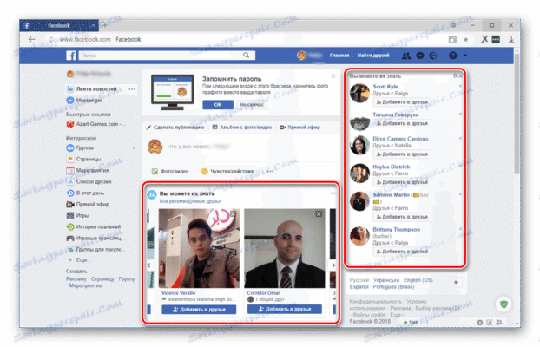
Task: Open Corretor Omar's photo
Action: coord(285,249)
